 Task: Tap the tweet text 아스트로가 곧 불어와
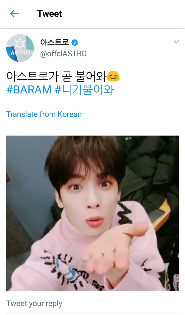coord(57,76)
